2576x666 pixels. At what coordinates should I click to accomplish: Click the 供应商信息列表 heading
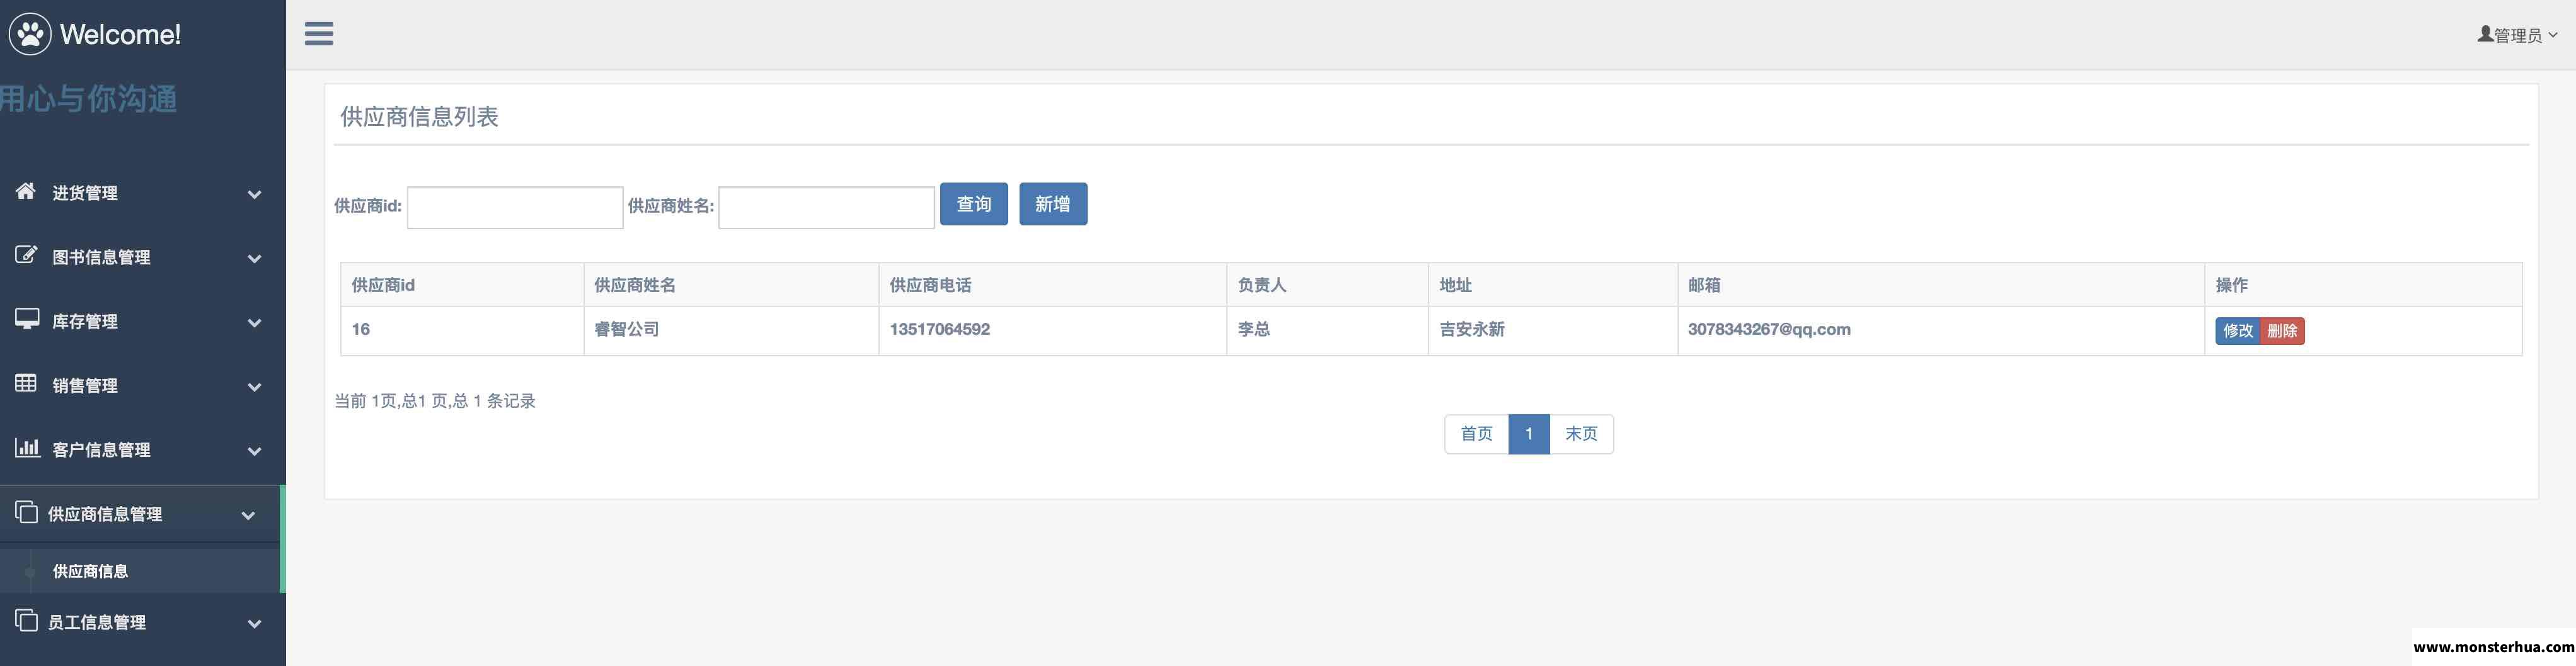[419, 117]
